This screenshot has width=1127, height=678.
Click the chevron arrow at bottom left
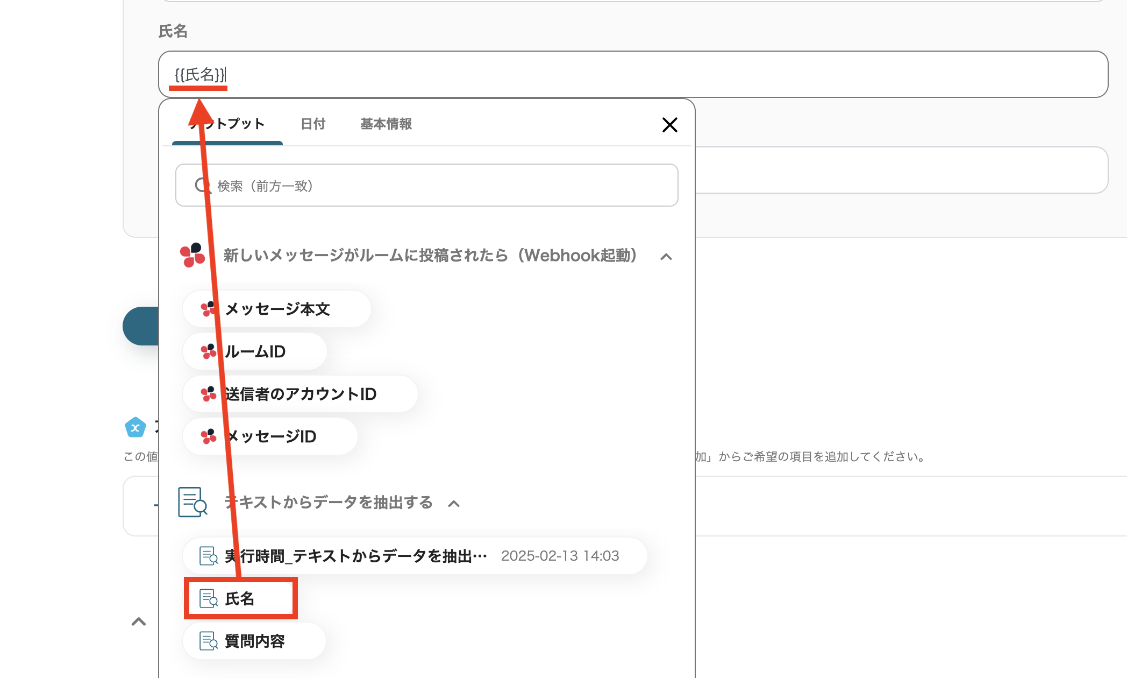click(x=139, y=622)
